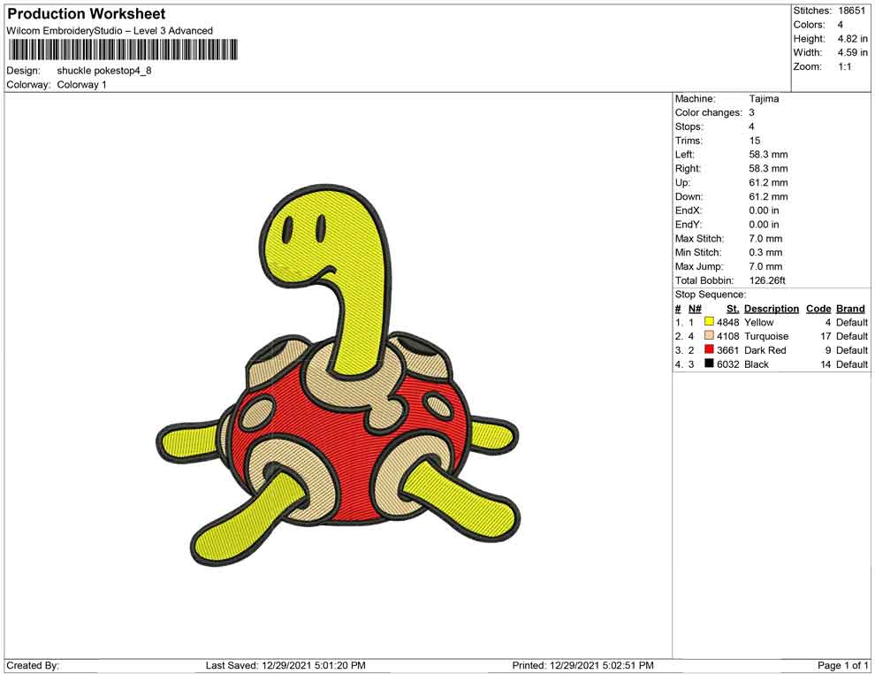This screenshot has width=875, height=674.
Task: Select width value '4.59 in'
Action: point(852,52)
